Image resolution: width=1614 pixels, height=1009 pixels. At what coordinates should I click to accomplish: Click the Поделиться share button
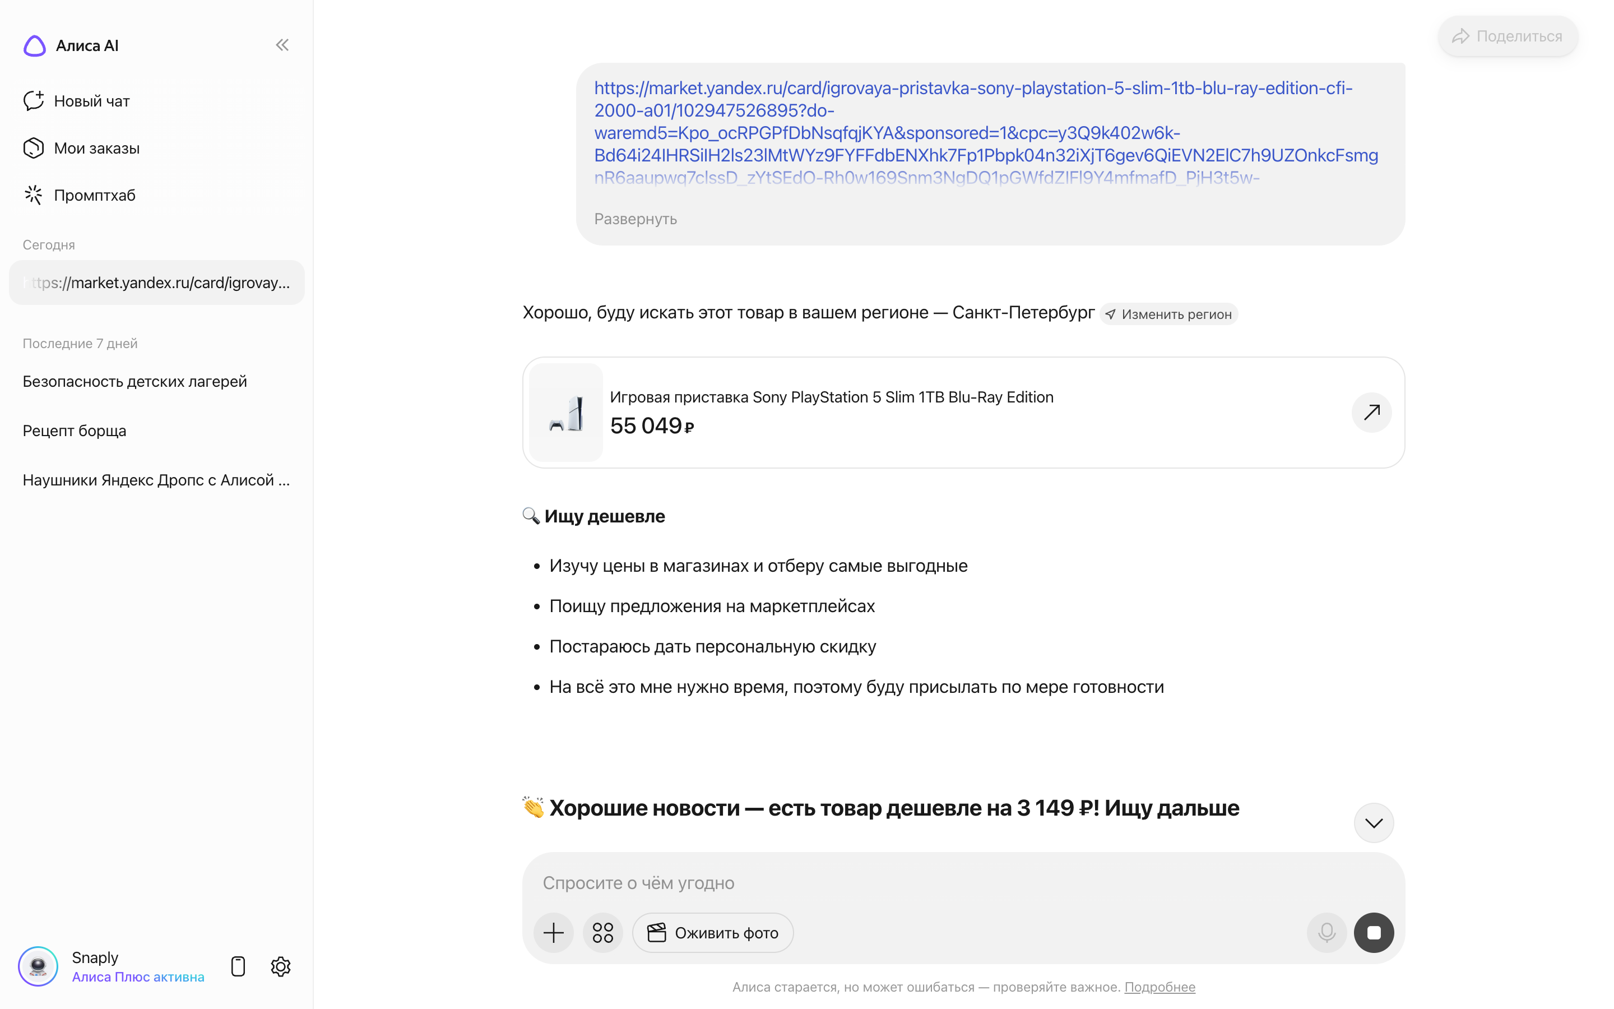click(x=1508, y=36)
